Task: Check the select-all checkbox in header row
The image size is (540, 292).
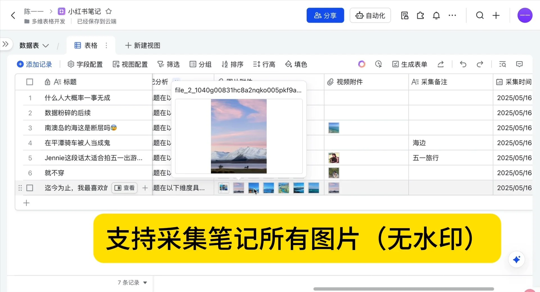Action: click(x=30, y=82)
